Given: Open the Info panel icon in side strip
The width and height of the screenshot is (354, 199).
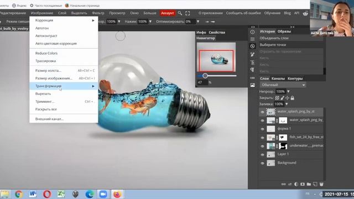Looking at the screenshot, I should (252, 32).
